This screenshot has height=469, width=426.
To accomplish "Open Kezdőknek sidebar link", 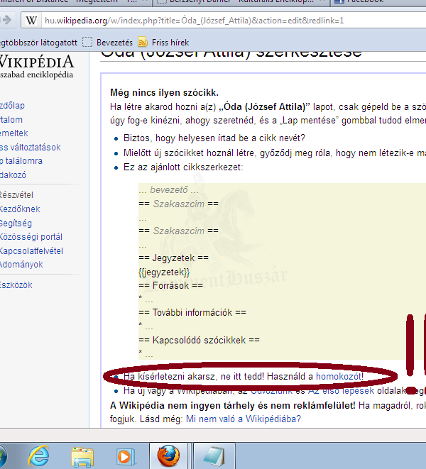I will pos(20,209).
